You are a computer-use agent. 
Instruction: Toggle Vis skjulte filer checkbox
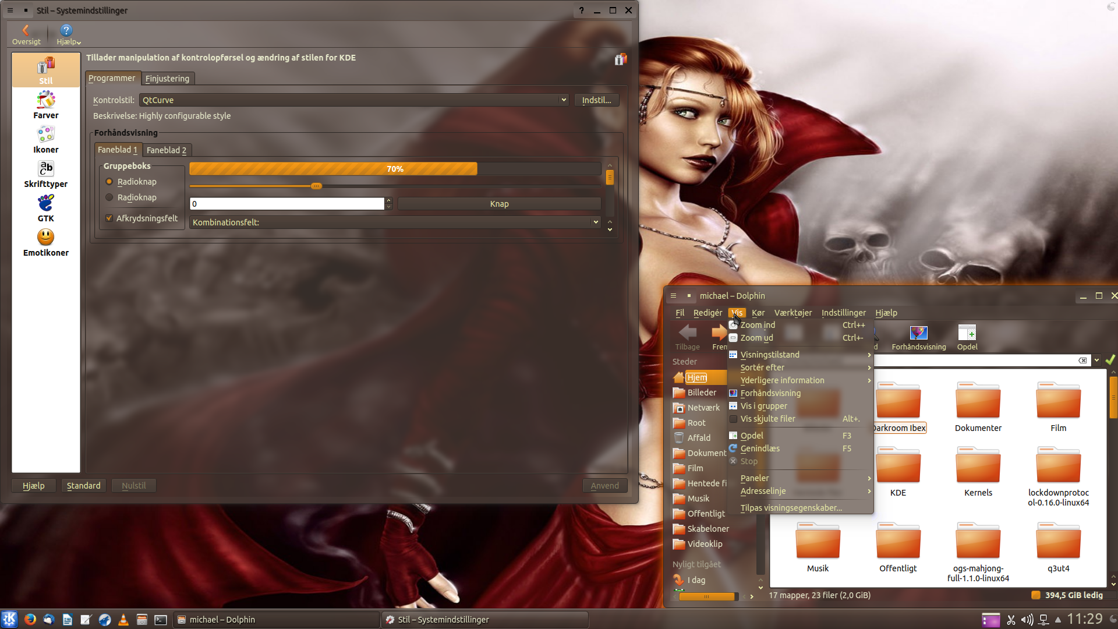click(x=800, y=419)
